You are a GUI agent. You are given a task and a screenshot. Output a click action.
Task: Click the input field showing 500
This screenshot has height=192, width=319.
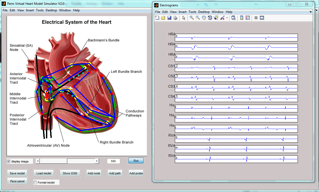click(113, 161)
